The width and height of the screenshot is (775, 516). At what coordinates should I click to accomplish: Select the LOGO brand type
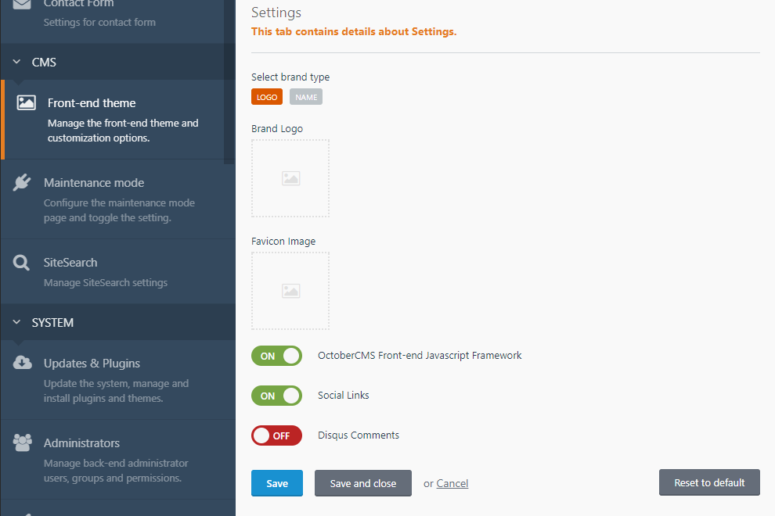tap(267, 97)
